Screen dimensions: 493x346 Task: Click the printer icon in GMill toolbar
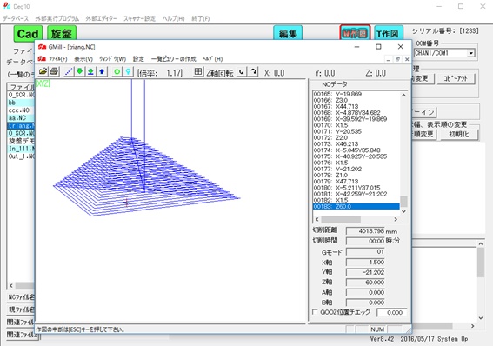click(54, 71)
